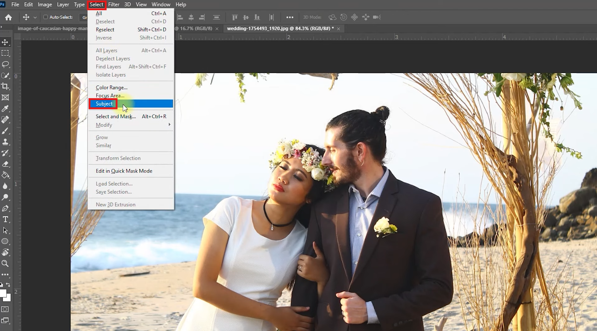The image size is (597, 331).
Task: Select the Clone Stamp tool
Action: coord(5,142)
